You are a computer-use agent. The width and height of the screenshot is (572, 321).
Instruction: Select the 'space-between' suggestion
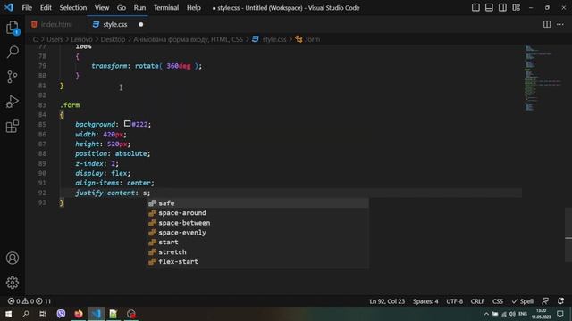pos(257,223)
